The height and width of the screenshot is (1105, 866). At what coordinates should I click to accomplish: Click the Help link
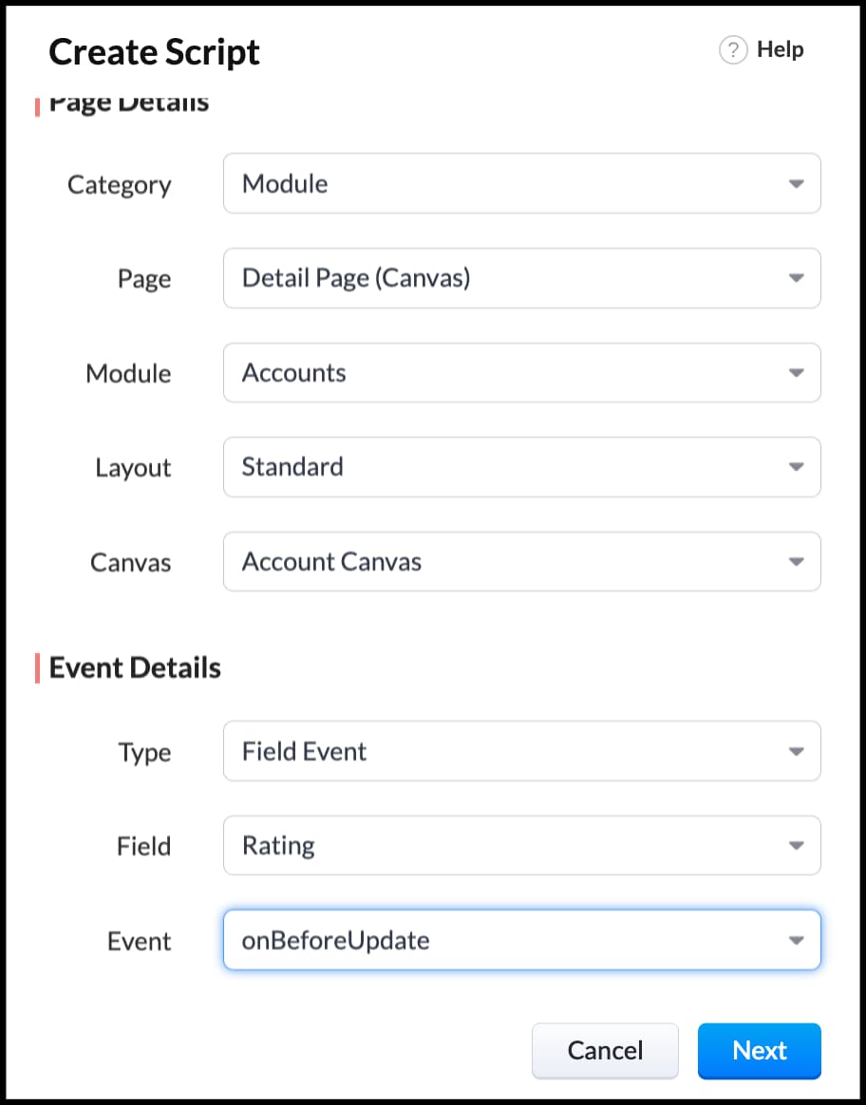pyautogui.click(x=781, y=49)
